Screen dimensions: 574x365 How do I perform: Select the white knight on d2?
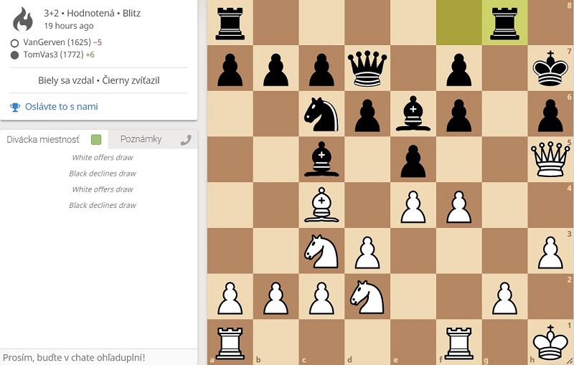tap(367, 297)
